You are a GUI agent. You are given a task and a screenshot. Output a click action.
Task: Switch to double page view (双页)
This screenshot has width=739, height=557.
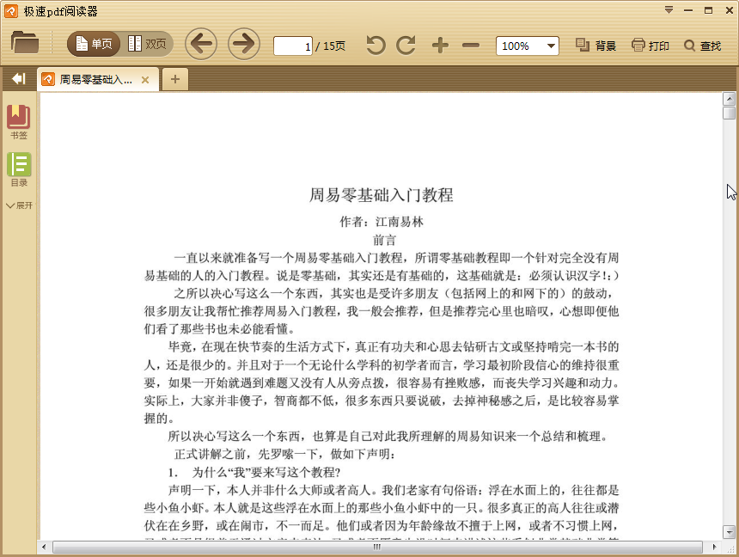(147, 44)
